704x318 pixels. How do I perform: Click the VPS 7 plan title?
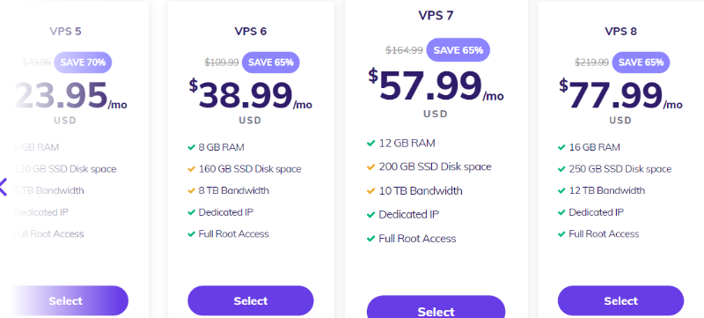click(x=436, y=15)
